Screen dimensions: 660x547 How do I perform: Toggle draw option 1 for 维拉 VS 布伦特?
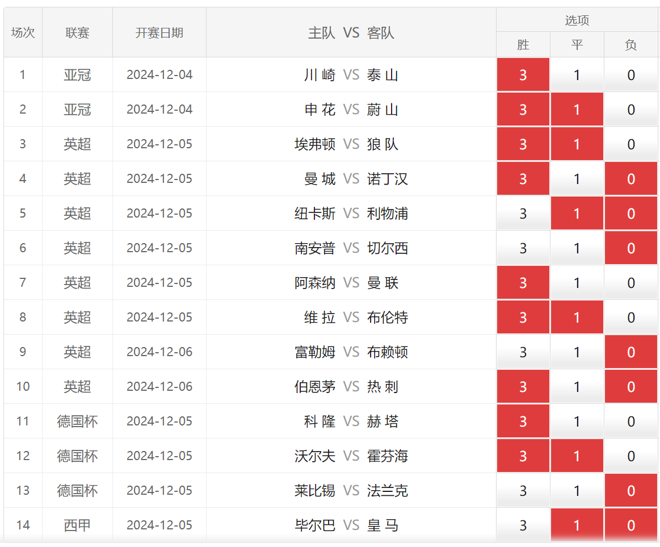(x=577, y=317)
